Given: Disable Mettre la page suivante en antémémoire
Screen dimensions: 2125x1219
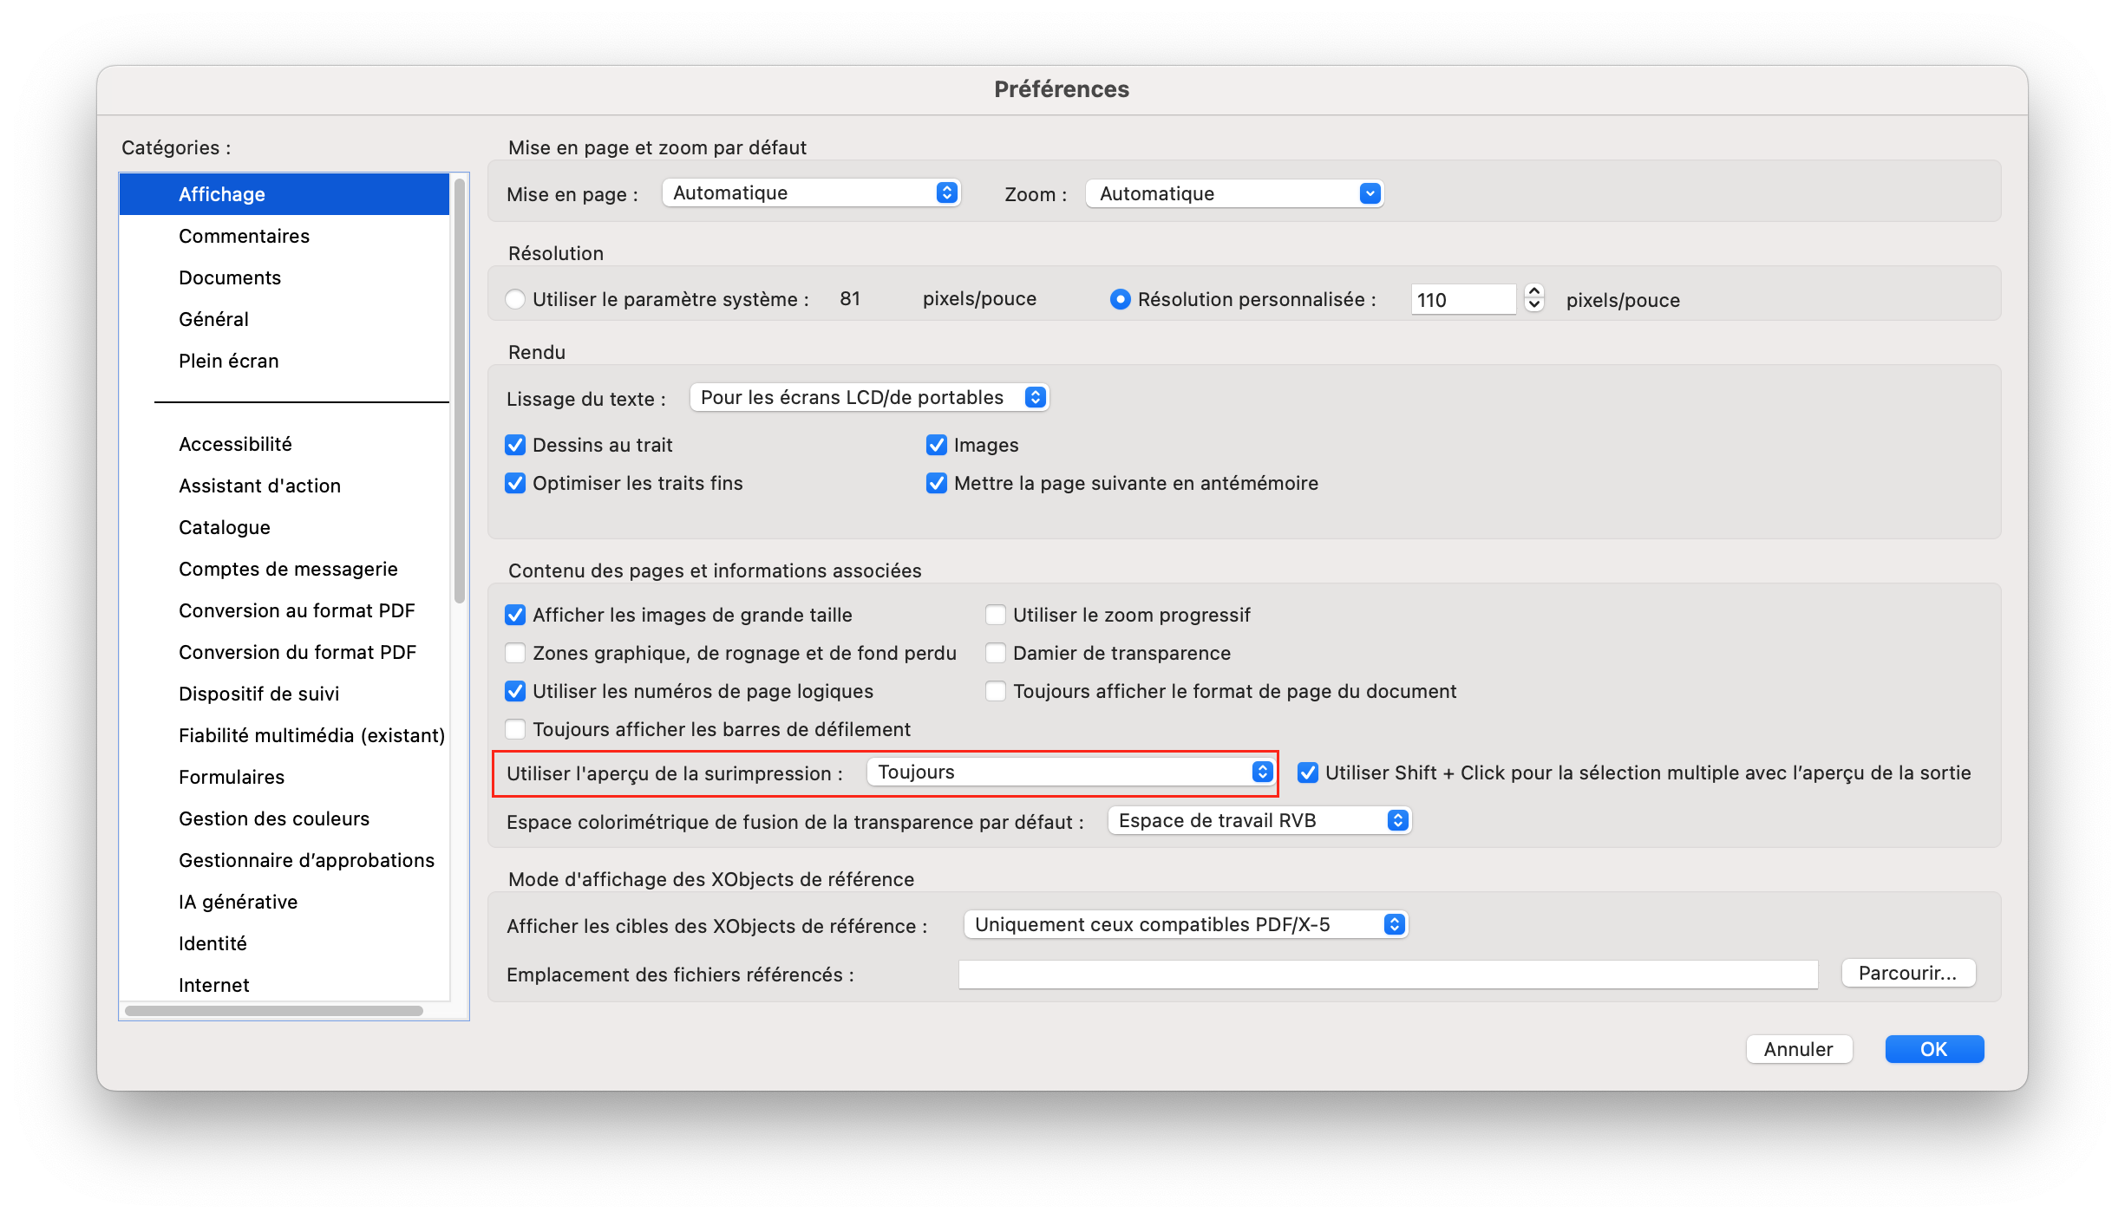Looking at the screenshot, I should 936,483.
